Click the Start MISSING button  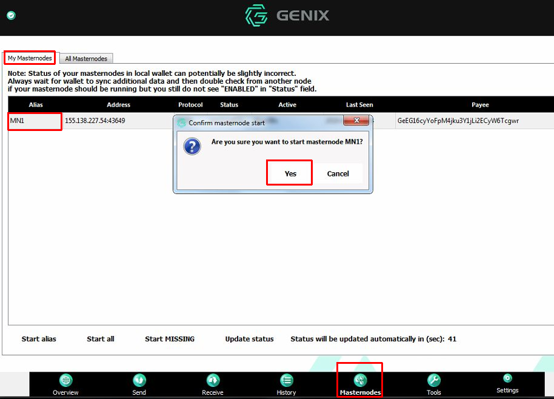(170, 339)
